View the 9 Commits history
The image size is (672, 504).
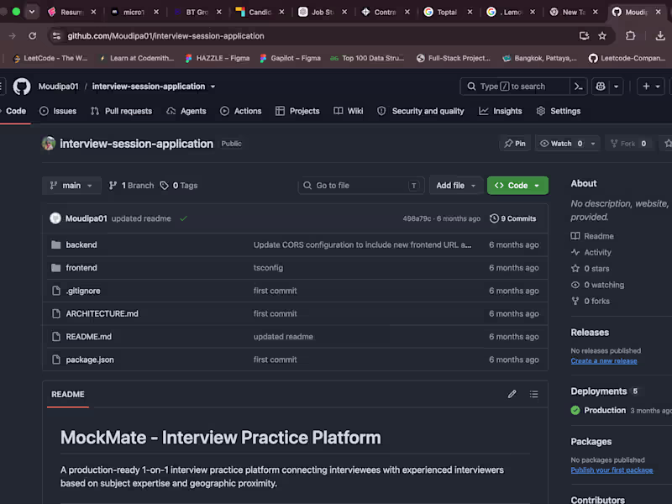tap(512, 218)
